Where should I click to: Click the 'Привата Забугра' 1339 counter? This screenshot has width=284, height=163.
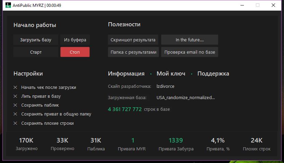(176, 140)
